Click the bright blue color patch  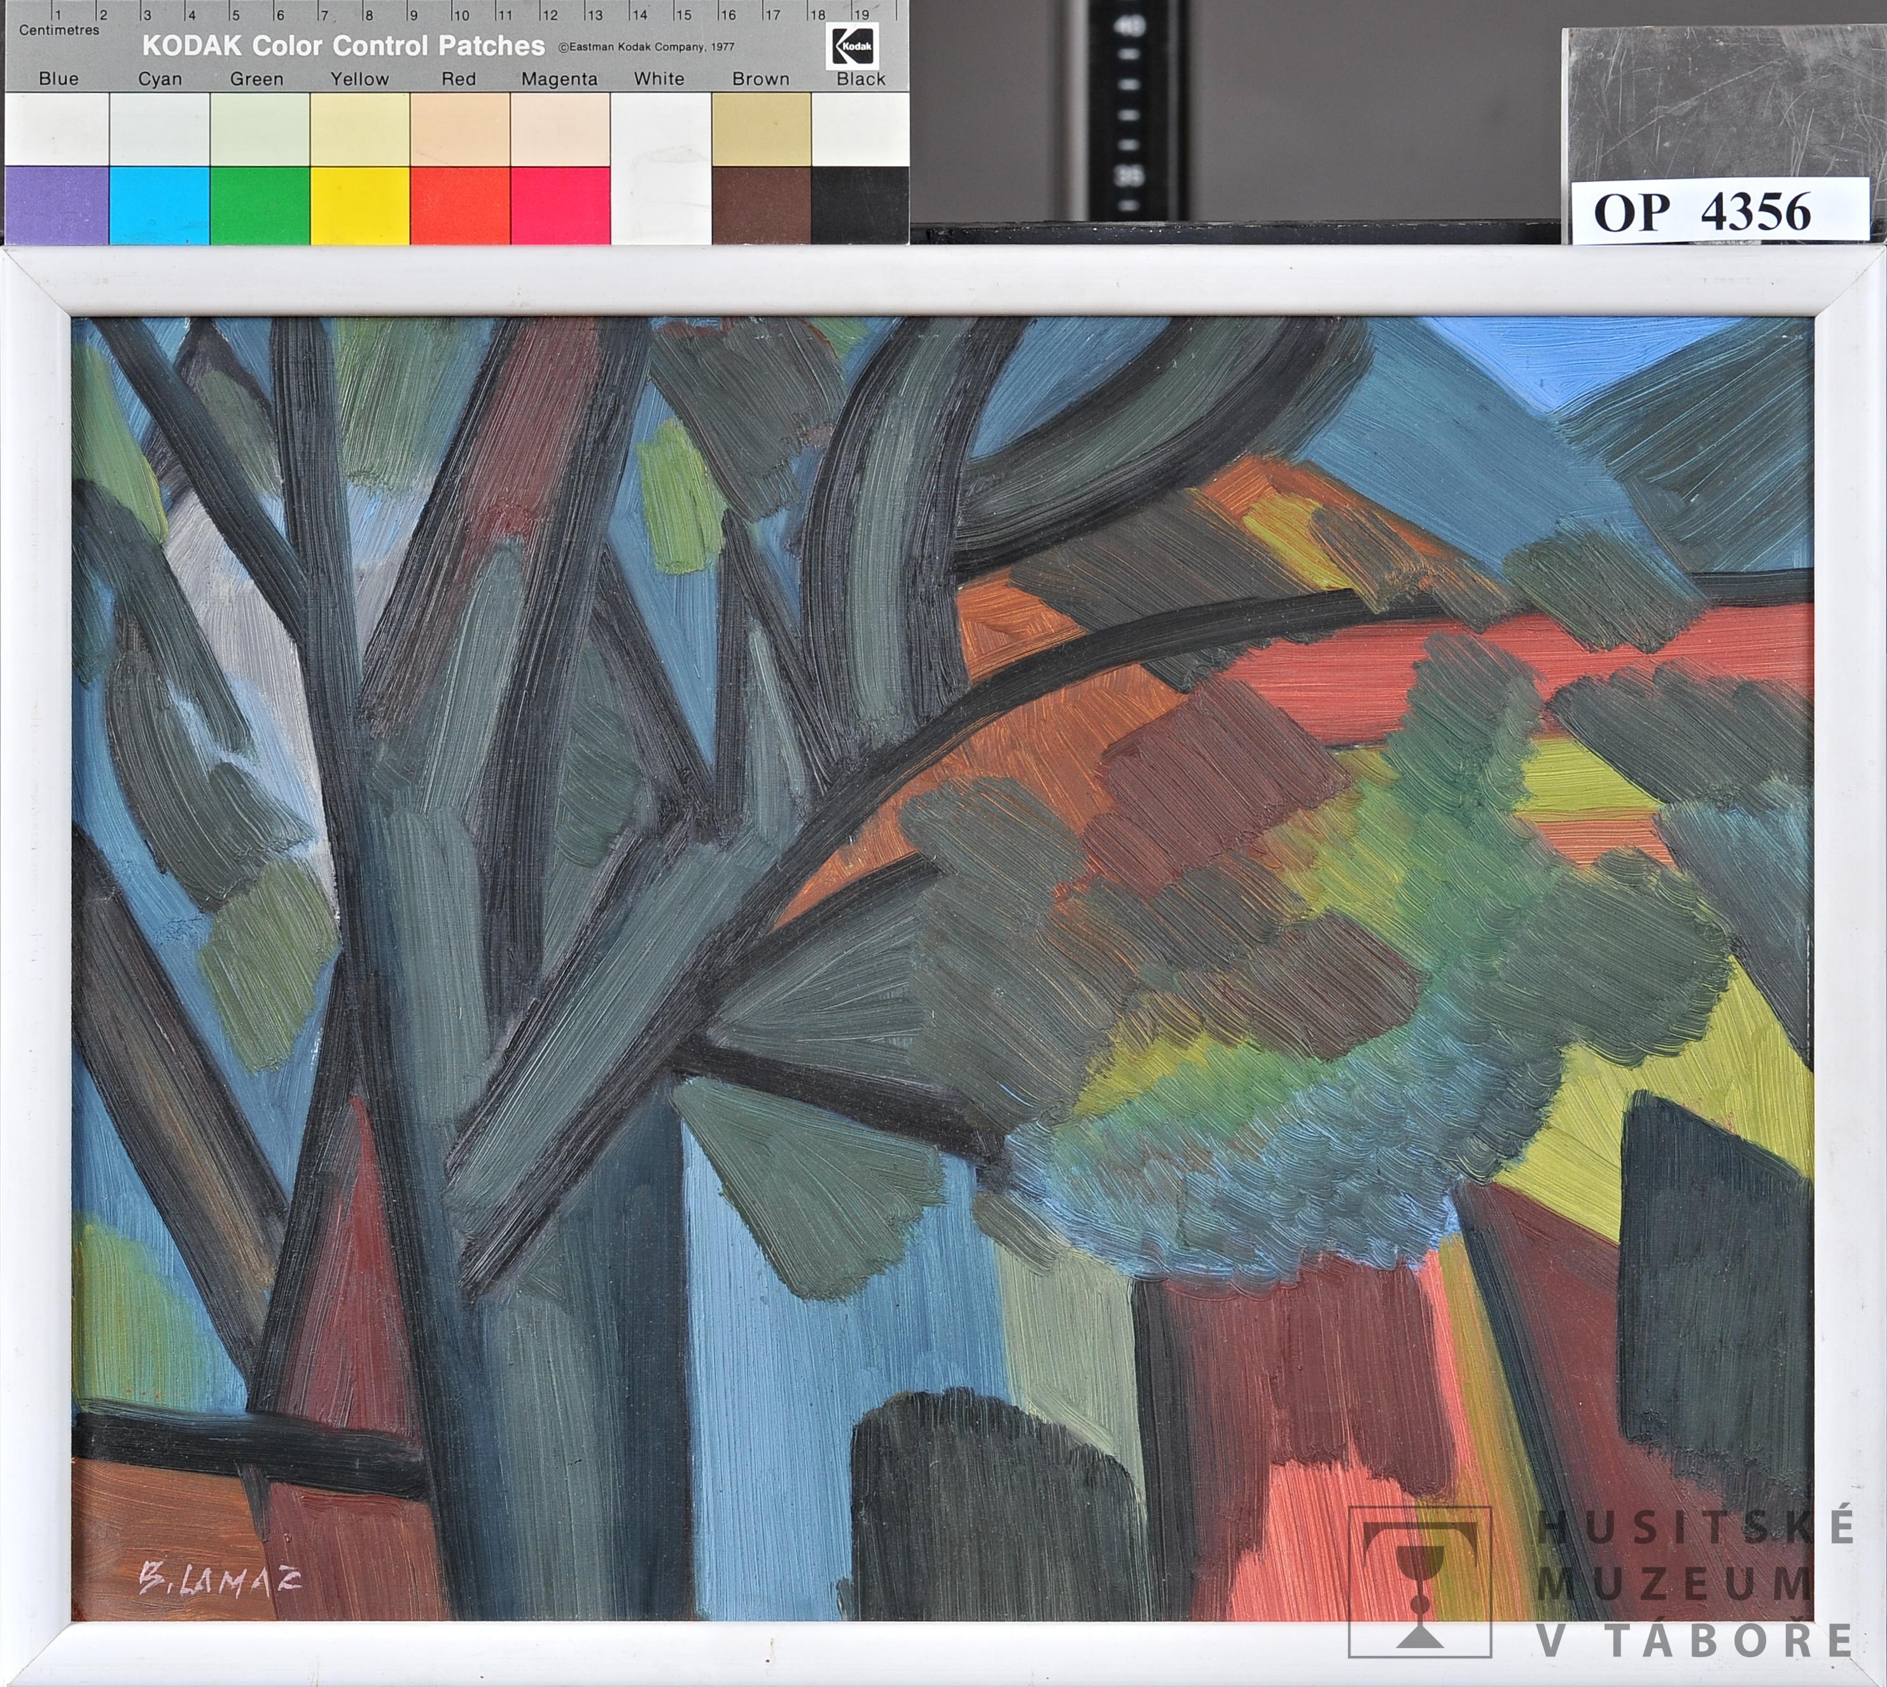(x=57, y=205)
